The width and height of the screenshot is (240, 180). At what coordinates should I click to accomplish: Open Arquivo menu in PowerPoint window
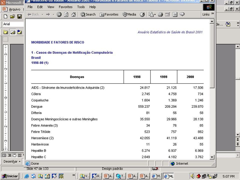click(x=14, y=9)
